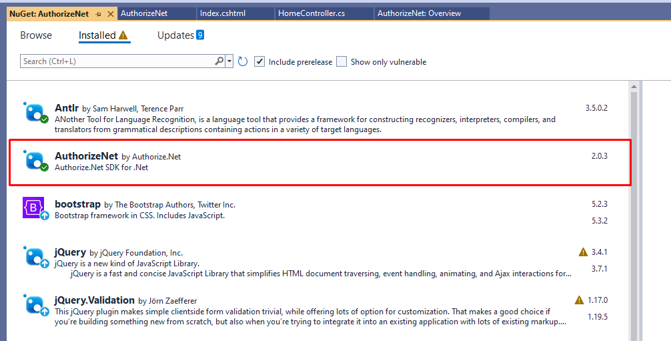Click bootstrap installed version 5.2.3
671x341 pixels.
(600, 204)
